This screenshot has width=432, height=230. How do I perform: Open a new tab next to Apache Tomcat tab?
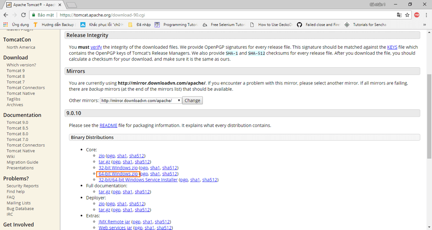coord(71,5)
